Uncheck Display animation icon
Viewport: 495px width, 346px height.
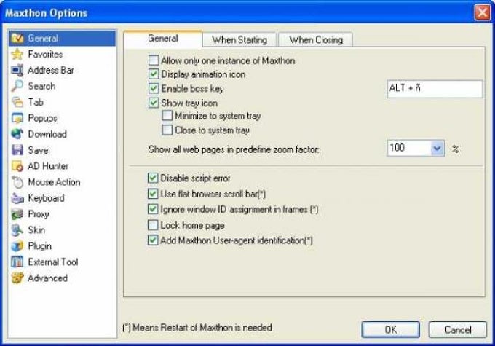pyautogui.click(x=154, y=74)
